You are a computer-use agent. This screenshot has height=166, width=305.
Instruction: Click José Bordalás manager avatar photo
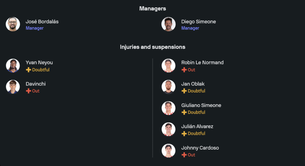pyautogui.click(x=13, y=24)
